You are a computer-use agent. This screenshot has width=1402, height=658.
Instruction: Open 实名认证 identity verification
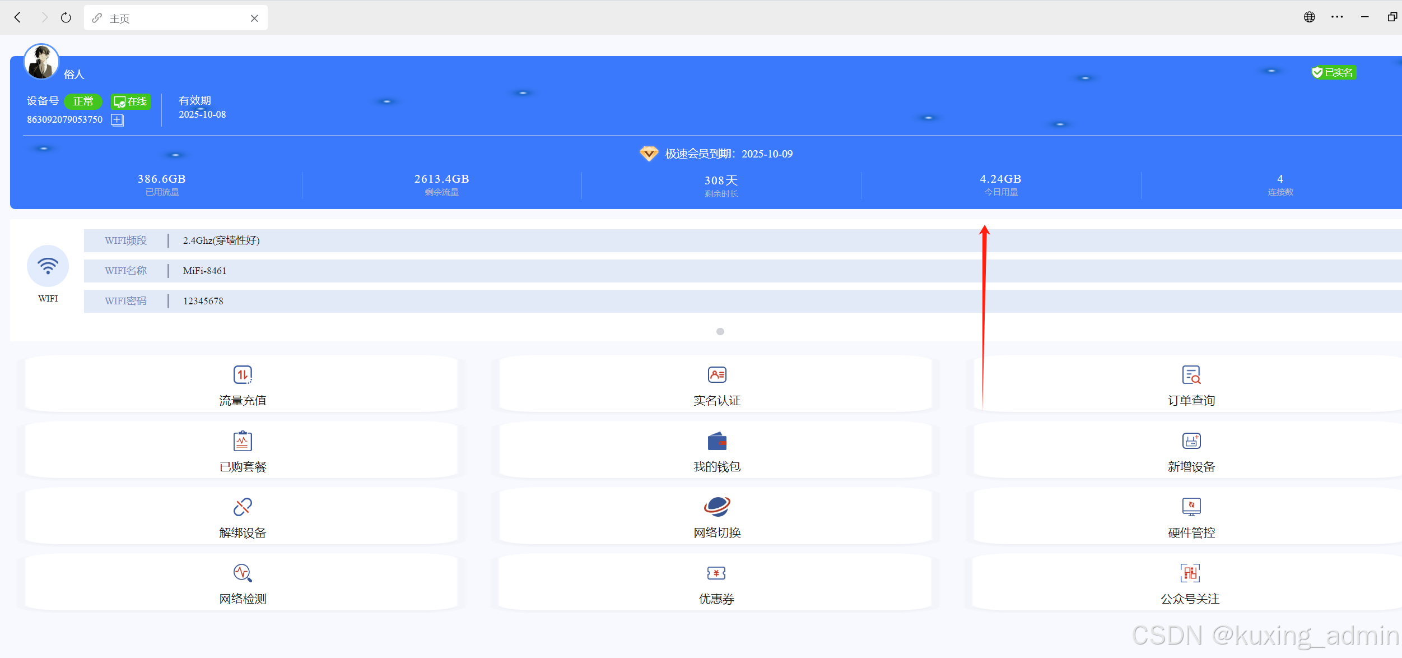click(716, 375)
